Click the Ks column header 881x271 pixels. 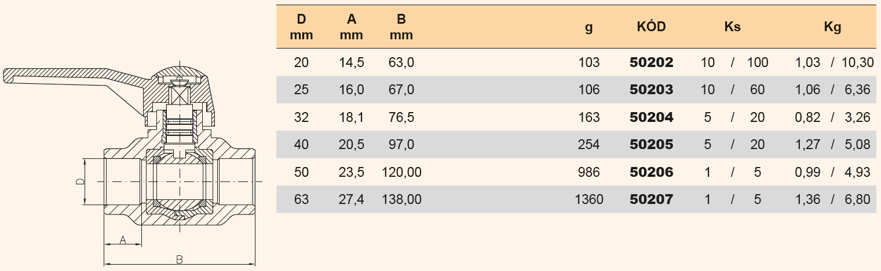[732, 27]
